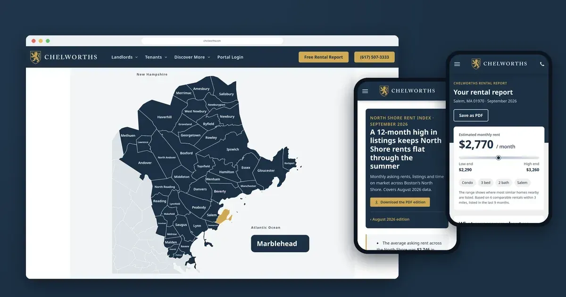Select Georgetown on the map

click(x=191, y=135)
